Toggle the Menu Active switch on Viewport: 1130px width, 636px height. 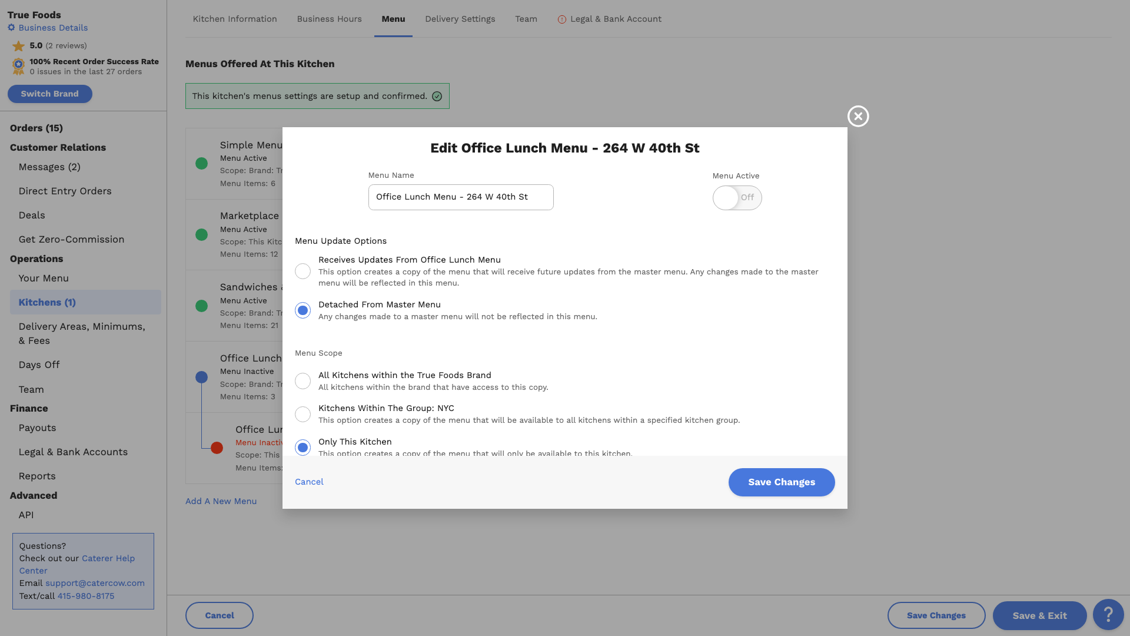point(737,198)
